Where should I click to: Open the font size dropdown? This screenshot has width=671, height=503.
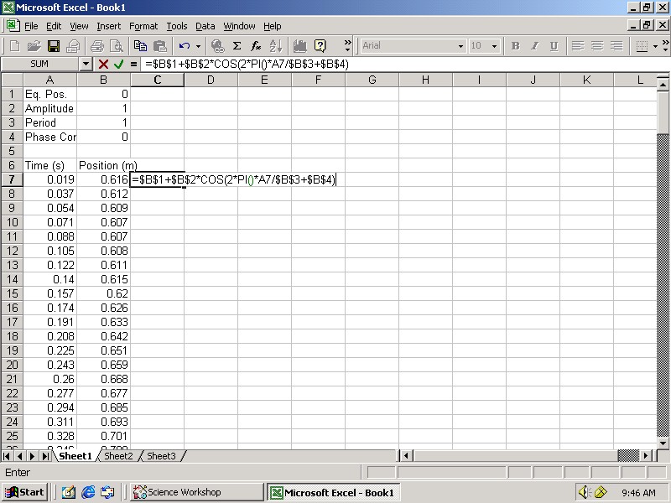[494, 46]
